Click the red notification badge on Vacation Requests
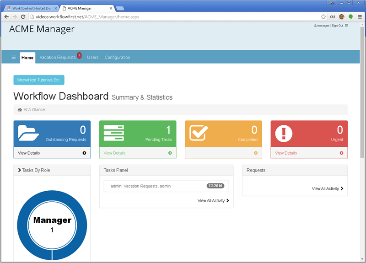This screenshot has height=263, width=366. [x=79, y=55]
